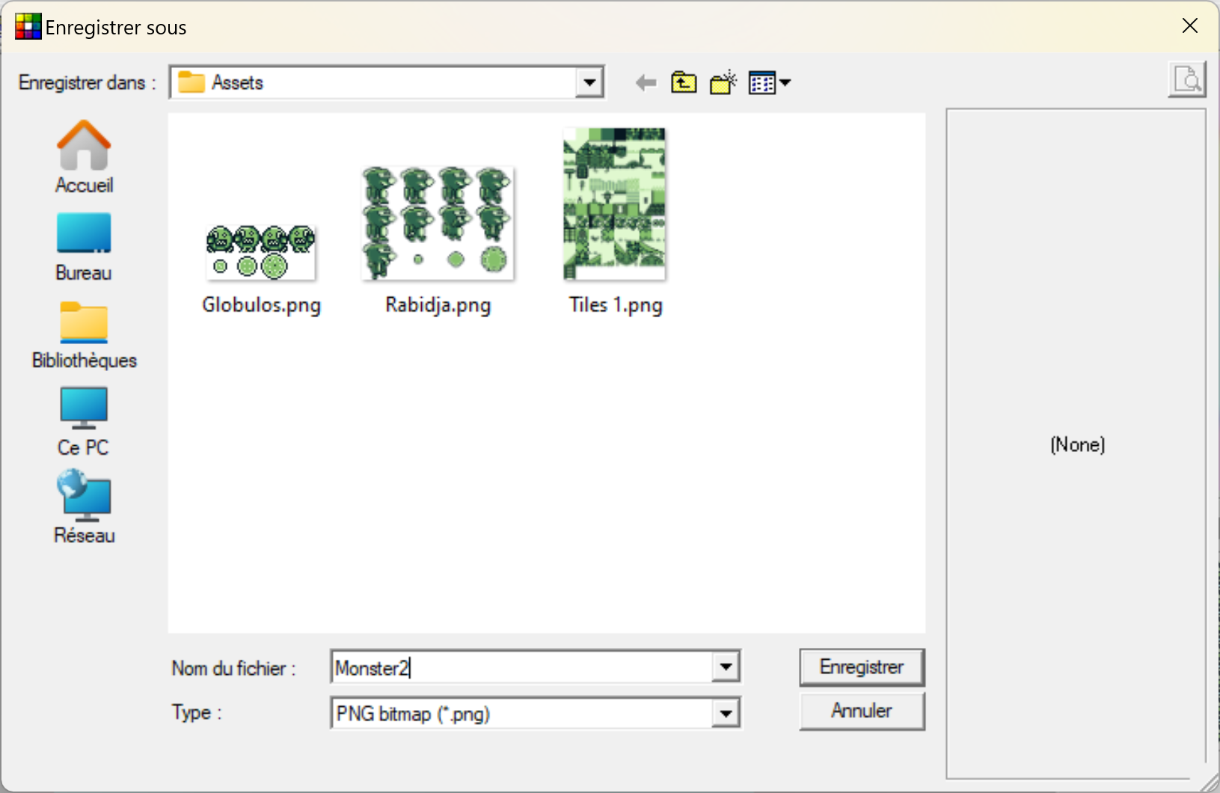This screenshot has width=1220, height=793.
Task: Click the Enregistrer button
Action: coord(862,667)
